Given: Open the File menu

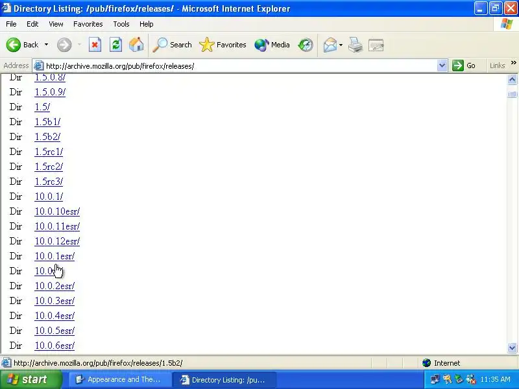Looking at the screenshot, I should pos(11,24).
